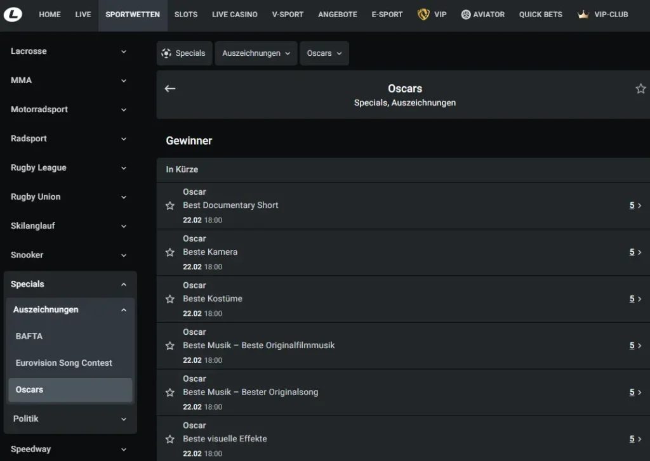
Task: Toggle favorite star for Beste visuelle Effekte
Action: pyautogui.click(x=170, y=439)
